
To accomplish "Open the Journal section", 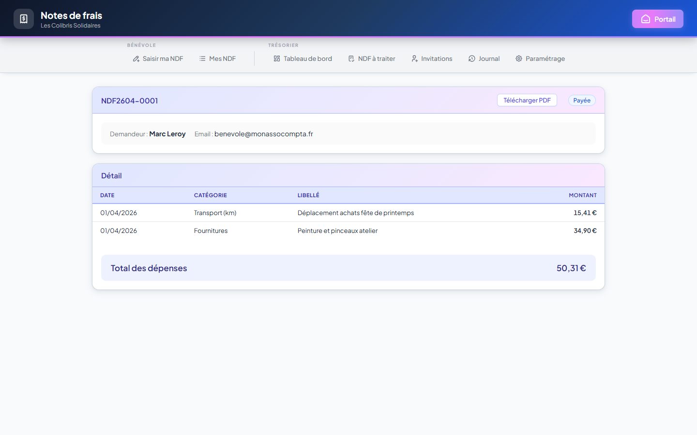I will [484, 58].
